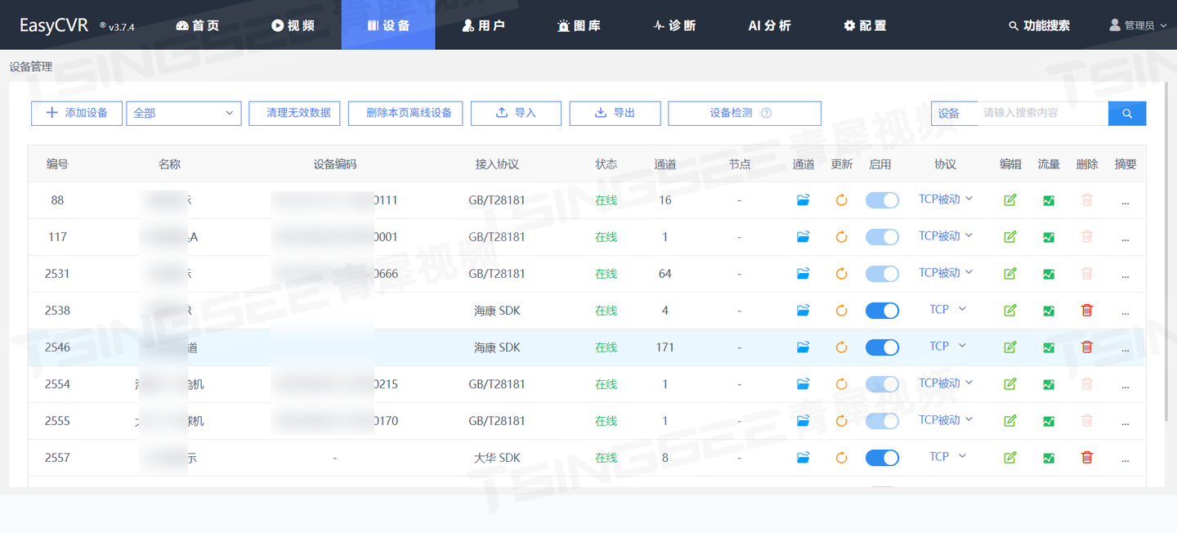Click help question mark beside 设备检测
The height and width of the screenshot is (533, 1177).
(x=766, y=114)
